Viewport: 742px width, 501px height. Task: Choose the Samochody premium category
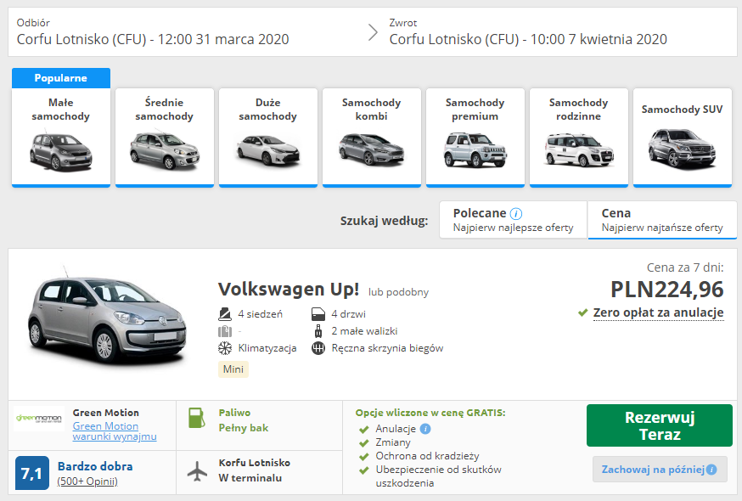pos(475,137)
